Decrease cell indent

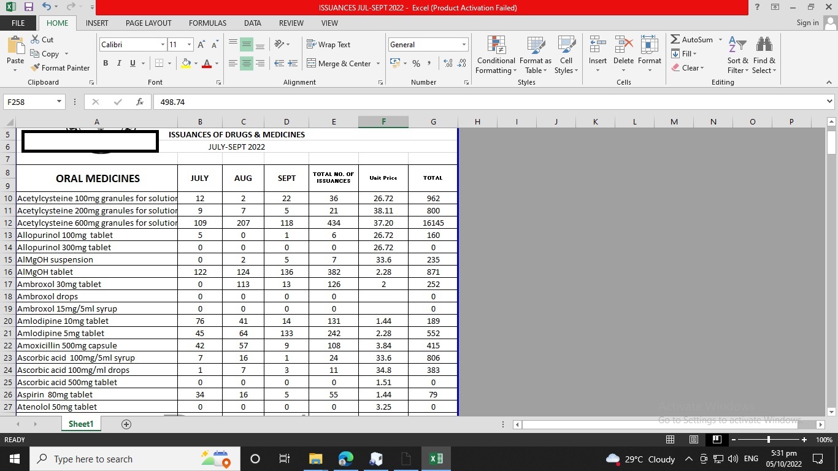279,63
